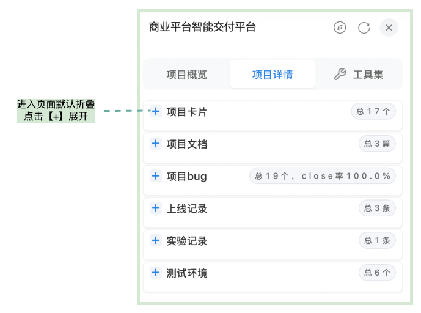Click the bug close率100.0% badge
This screenshot has width=421, height=313.
[x=323, y=176]
